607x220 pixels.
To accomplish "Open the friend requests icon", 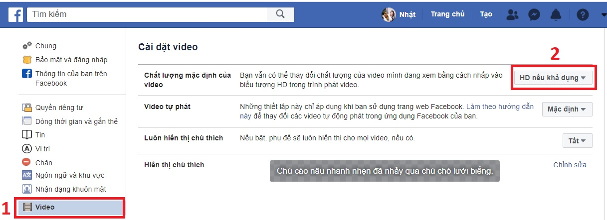I will pyautogui.click(x=512, y=14).
